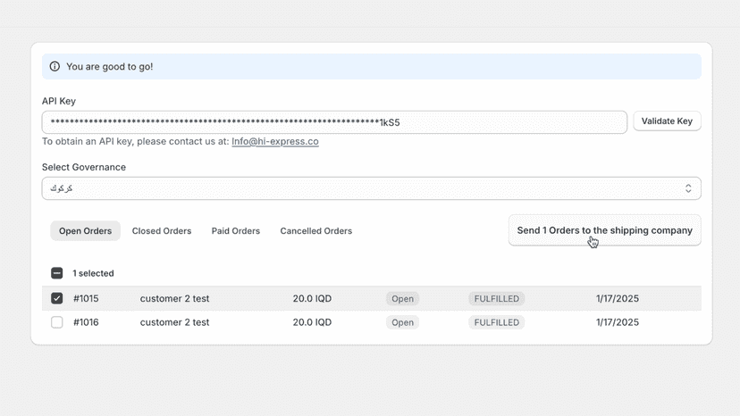Image resolution: width=740 pixels, height=416 pixels.
Task: Send 1 Orders to the shipping company
Action: [604, 230]
